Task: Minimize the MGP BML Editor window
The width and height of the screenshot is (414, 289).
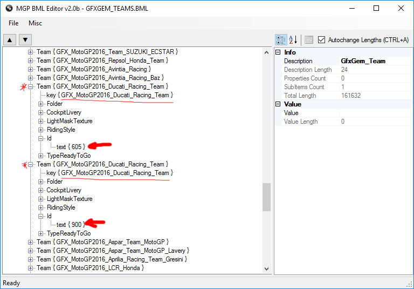Action: pyautogui.click(x=351, y=8)
